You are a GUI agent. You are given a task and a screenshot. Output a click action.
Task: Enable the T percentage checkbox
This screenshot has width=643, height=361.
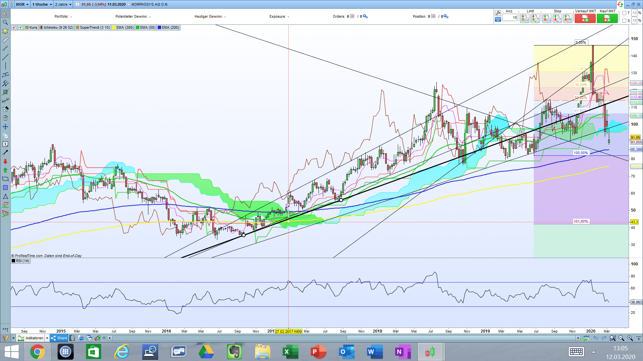click(624, 13)
